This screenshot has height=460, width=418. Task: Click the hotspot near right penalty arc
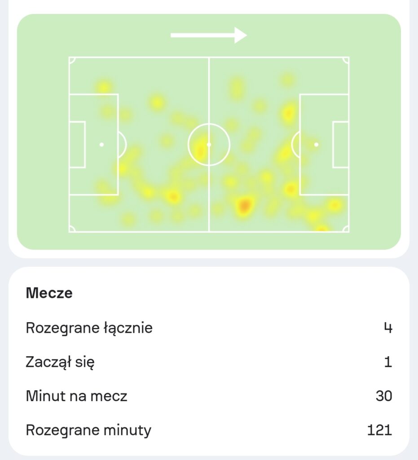click(x=285, y=153)
